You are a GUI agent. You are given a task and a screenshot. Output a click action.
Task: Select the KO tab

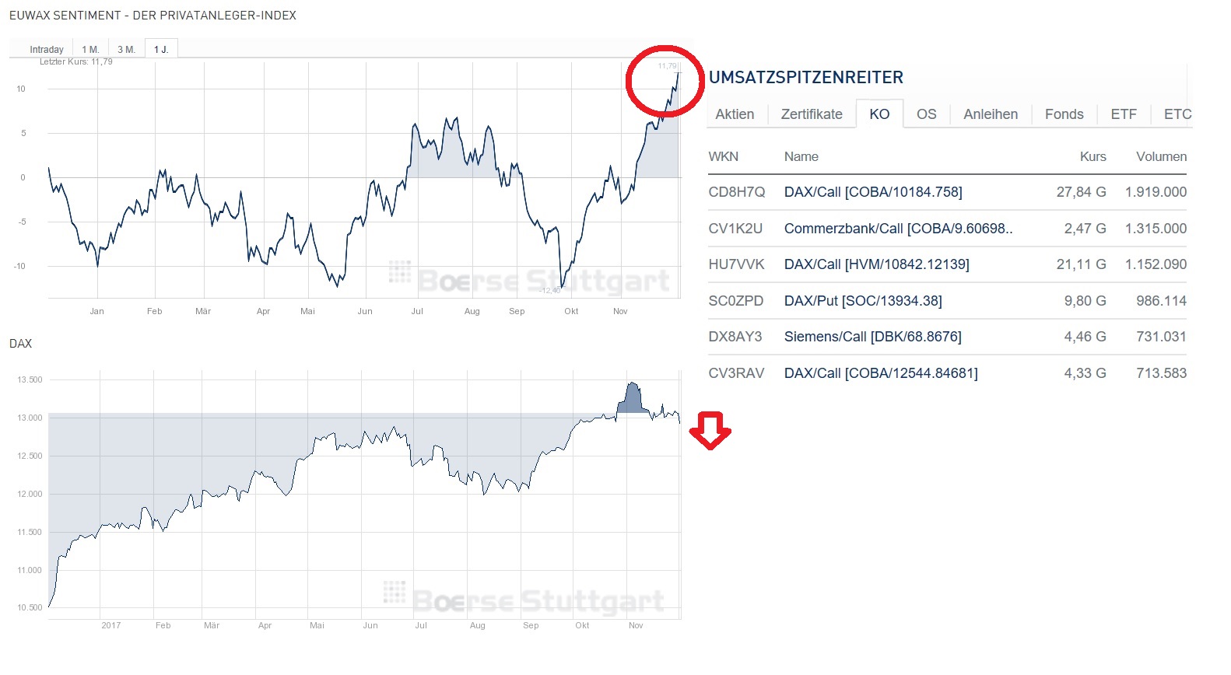pos(879,114)
